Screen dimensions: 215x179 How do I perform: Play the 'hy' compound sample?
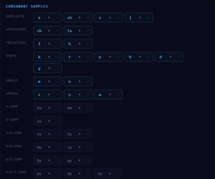80,134
